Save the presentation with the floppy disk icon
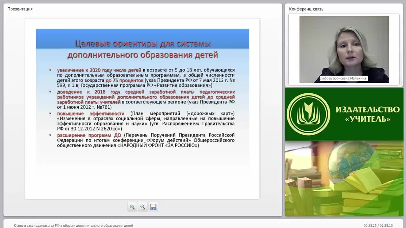 153,207
